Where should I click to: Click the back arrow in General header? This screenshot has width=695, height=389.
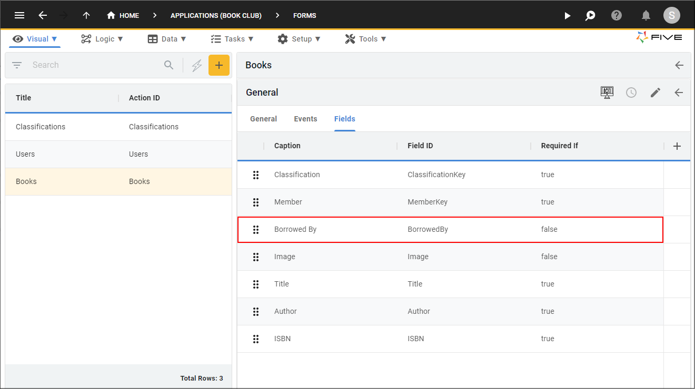(679, 93)
